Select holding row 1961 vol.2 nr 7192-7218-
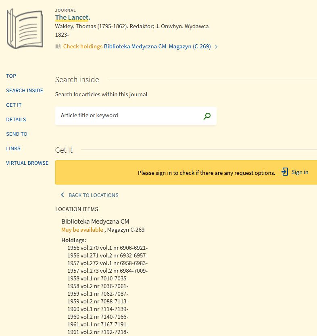Viewport: 317px width, 336px height. pyautogui.click(x=98, y=332)
